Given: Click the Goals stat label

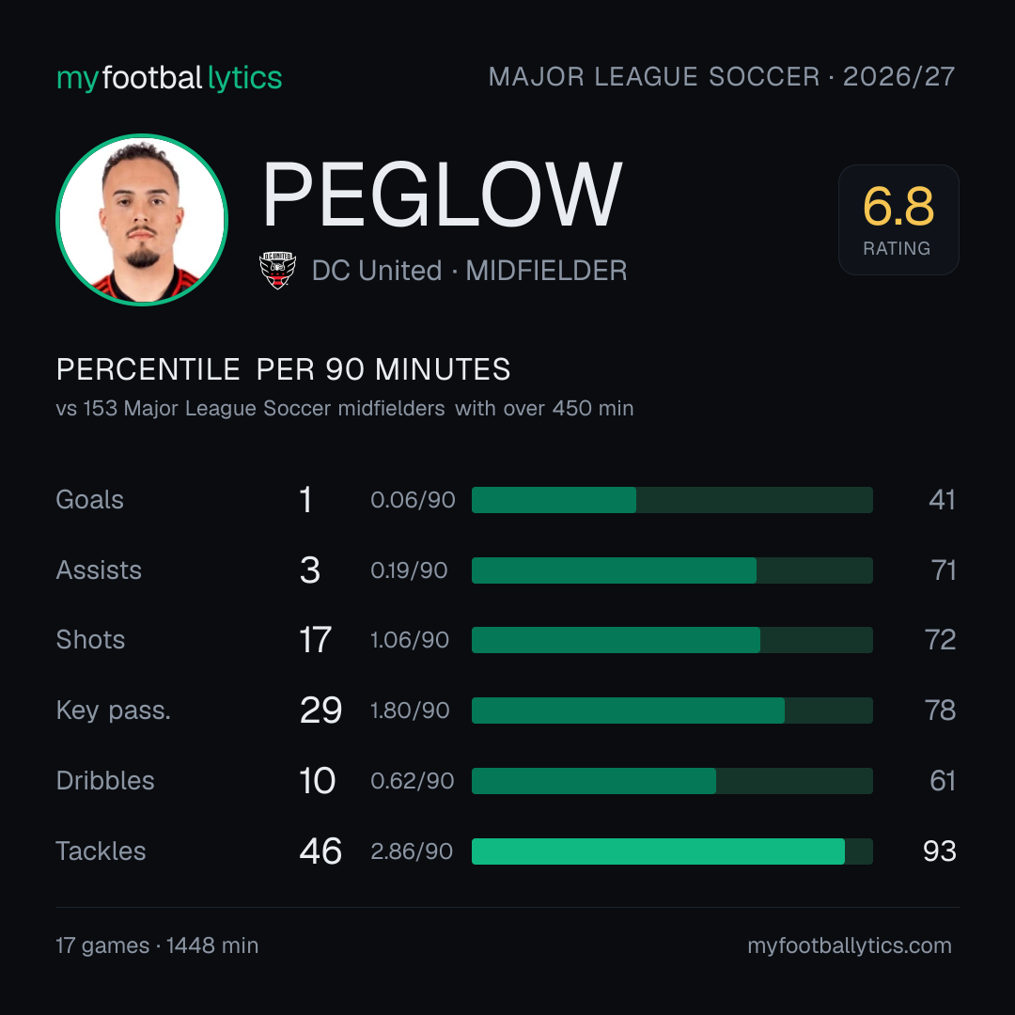Looking at the screenshot, I should click(x=89, y=500).
